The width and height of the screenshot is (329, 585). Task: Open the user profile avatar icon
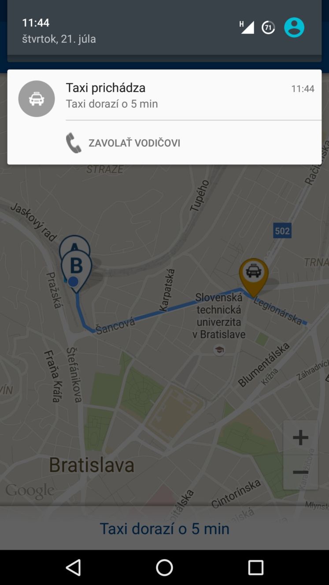click(294, 27)
